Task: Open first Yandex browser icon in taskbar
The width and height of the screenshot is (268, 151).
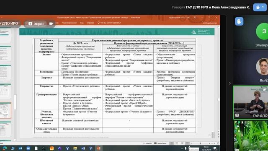Action: tap(67, 148)
